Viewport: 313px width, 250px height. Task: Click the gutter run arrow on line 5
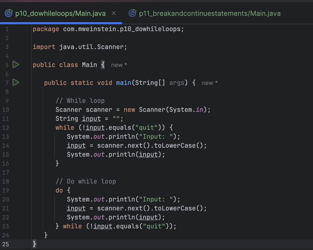(16, 64)
